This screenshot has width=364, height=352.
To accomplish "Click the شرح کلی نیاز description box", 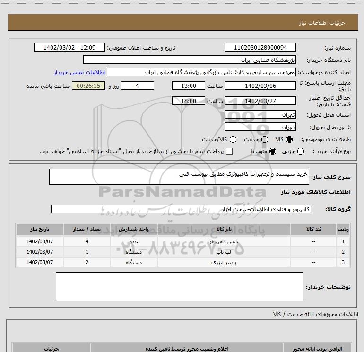I will pos(179,177).
